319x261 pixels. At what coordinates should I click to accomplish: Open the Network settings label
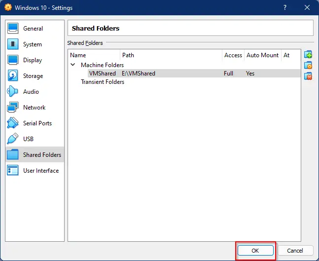click(34, 108)
